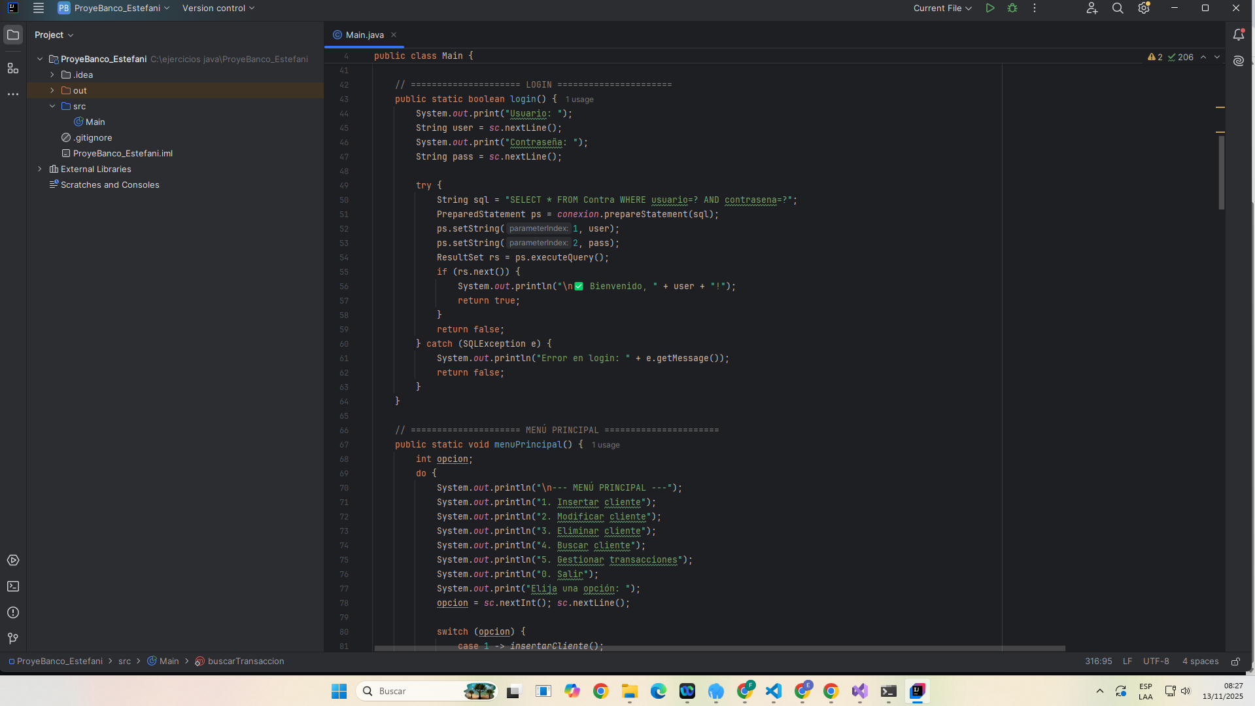The width and height of the screenshot is (1255, 706).
Task: Open the Current File run configuration dropdown
Action: point(942,9)
